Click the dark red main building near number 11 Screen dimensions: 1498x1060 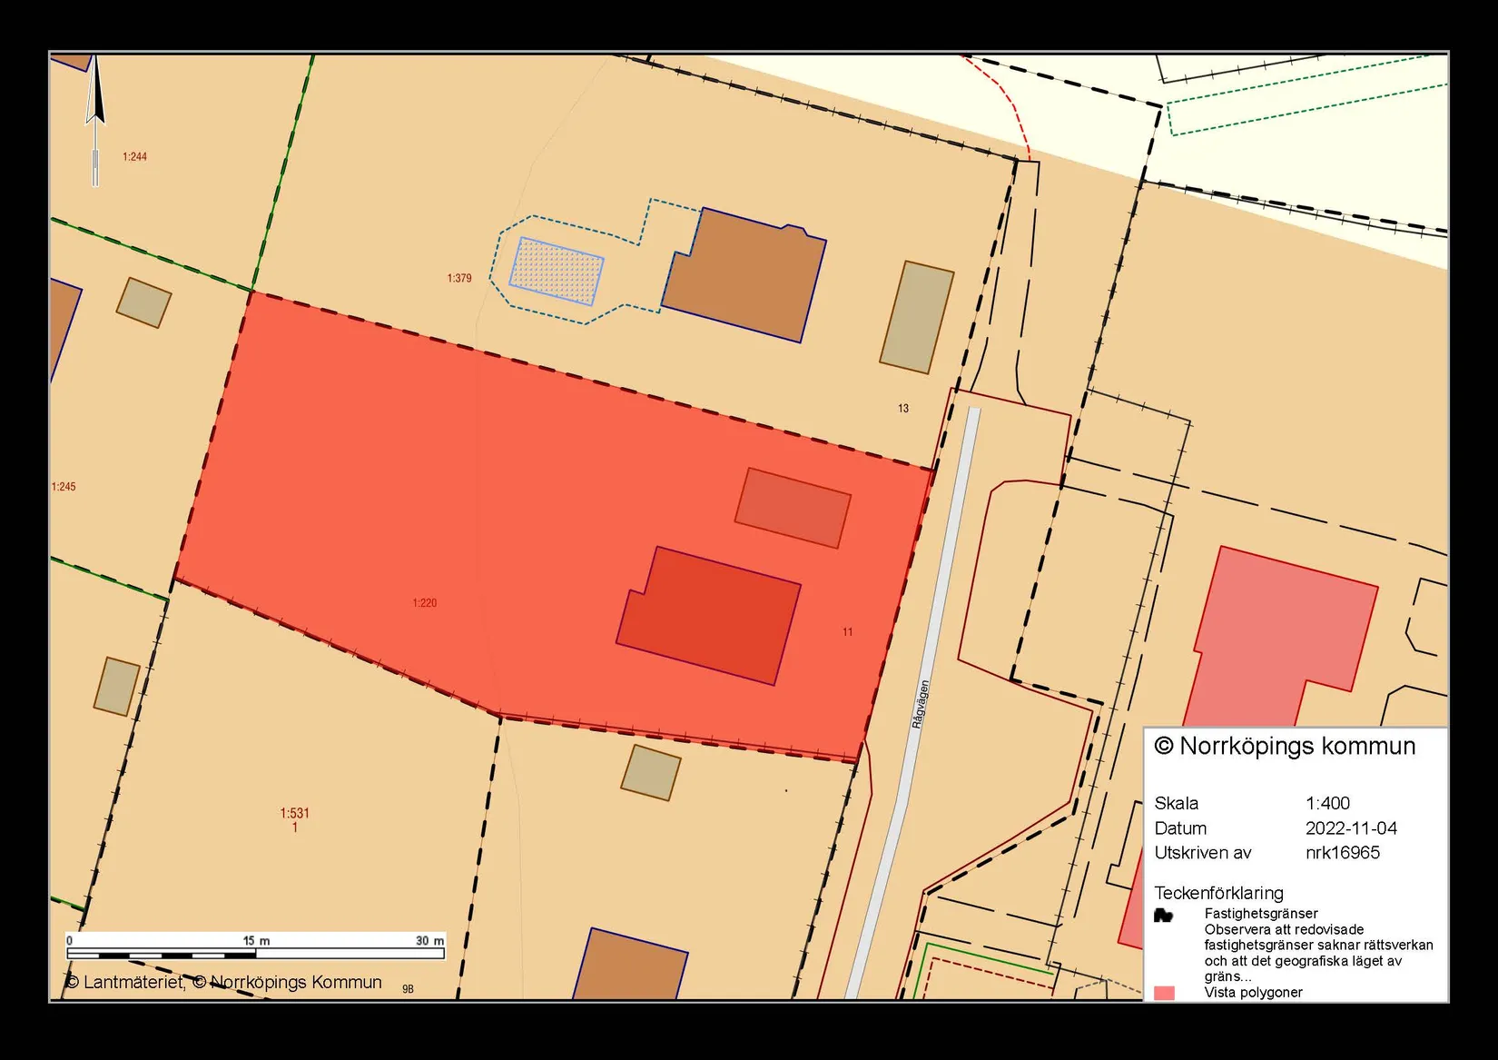pos(709,615)
